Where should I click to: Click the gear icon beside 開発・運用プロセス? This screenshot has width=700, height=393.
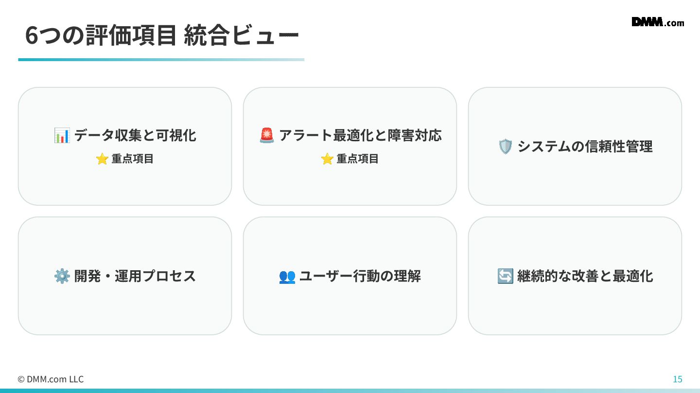tap(62, 276)
